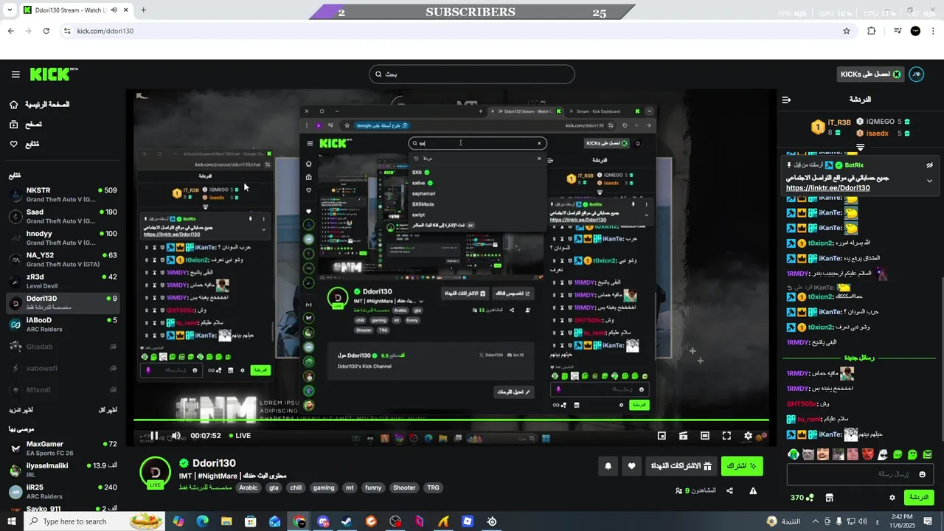This screenshot has height=531, width=944.
Task: Open the Browse sidebar item
Action: (26, 125)
